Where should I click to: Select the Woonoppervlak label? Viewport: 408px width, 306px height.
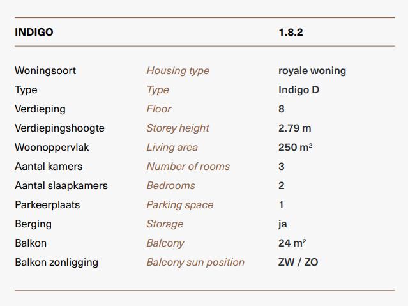[x=52, y=148]
